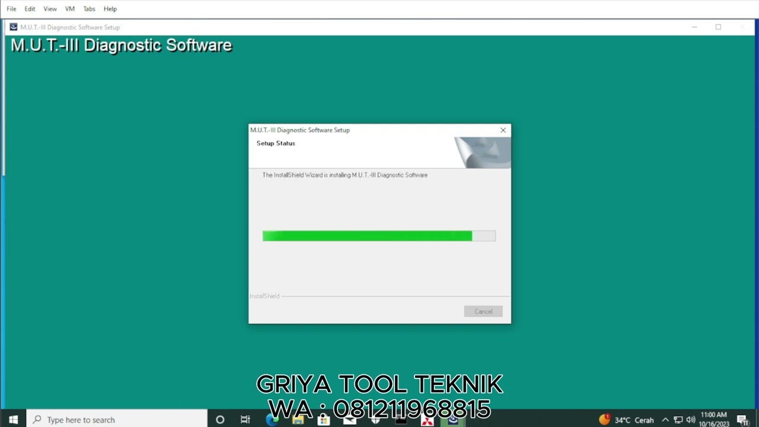Open Cortana circle icon on taskbar
The width and height of the screenshot is (759, 427).
(x=220, y=419)
